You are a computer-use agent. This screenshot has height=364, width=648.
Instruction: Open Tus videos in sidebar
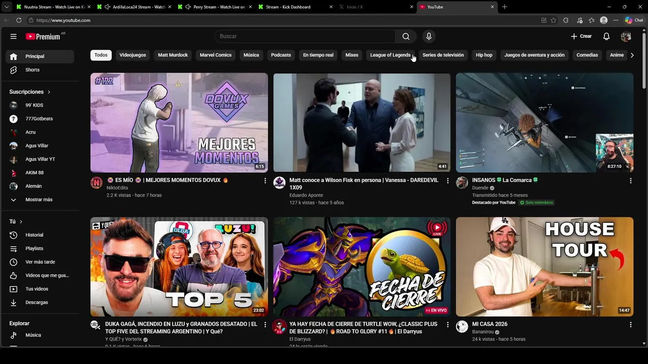pyautogui.click(x=40, y=289)
